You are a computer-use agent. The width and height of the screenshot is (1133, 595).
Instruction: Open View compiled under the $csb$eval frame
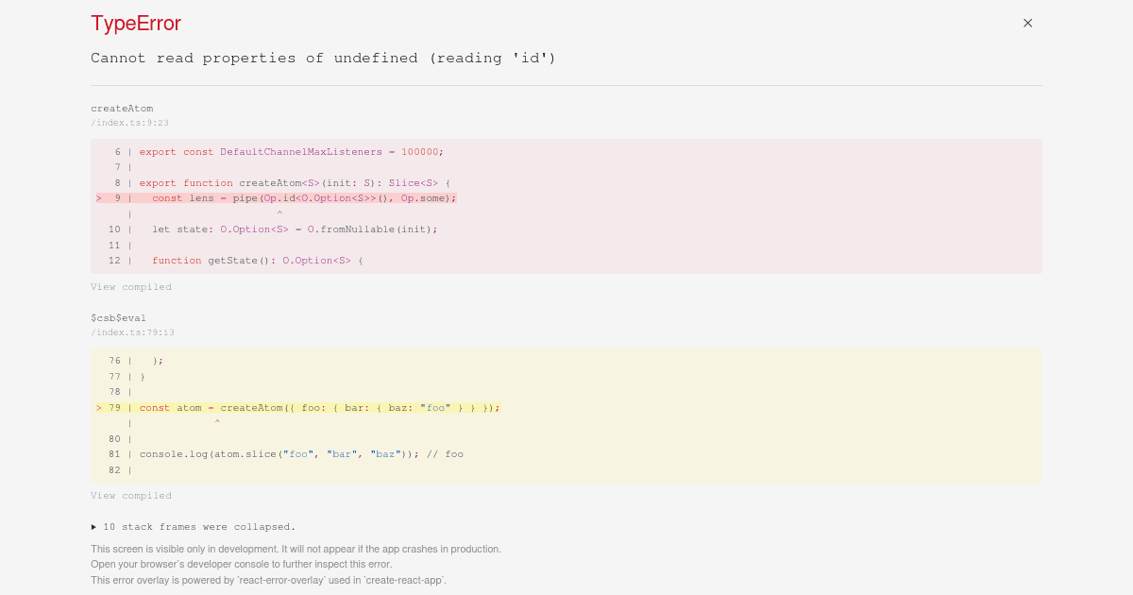pyautogui.click(x=131, y=496)
